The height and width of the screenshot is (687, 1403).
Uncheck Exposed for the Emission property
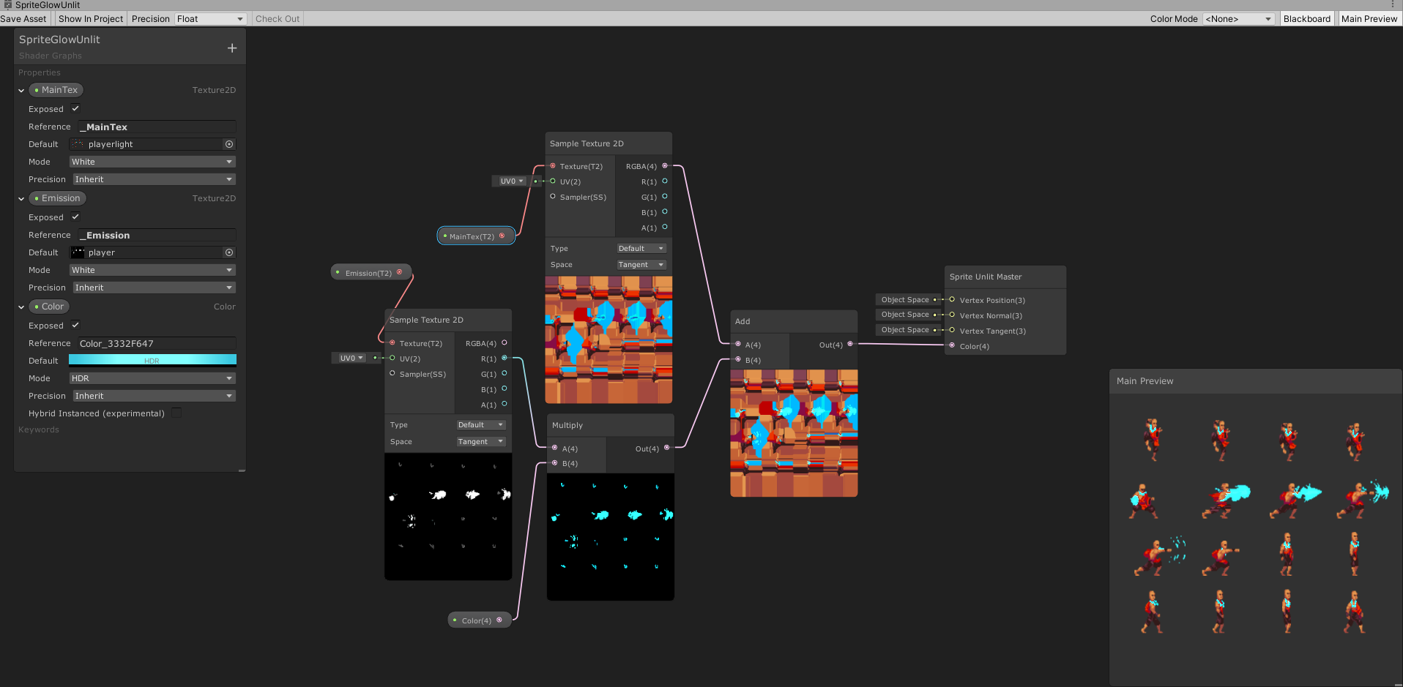(x=75, y=217)
